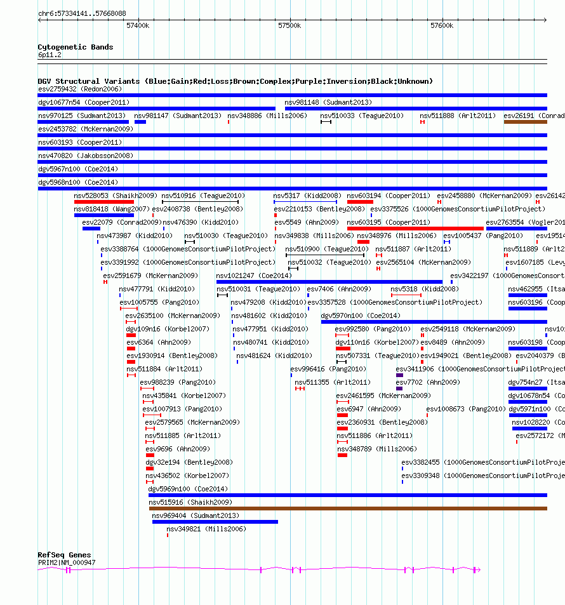
Task: Click dgv5969n100 (Coe2014) label
Action: tap(188, 489)
